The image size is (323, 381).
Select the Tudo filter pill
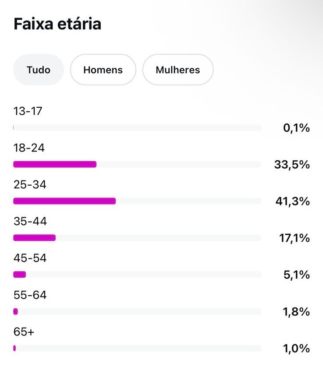39,70
